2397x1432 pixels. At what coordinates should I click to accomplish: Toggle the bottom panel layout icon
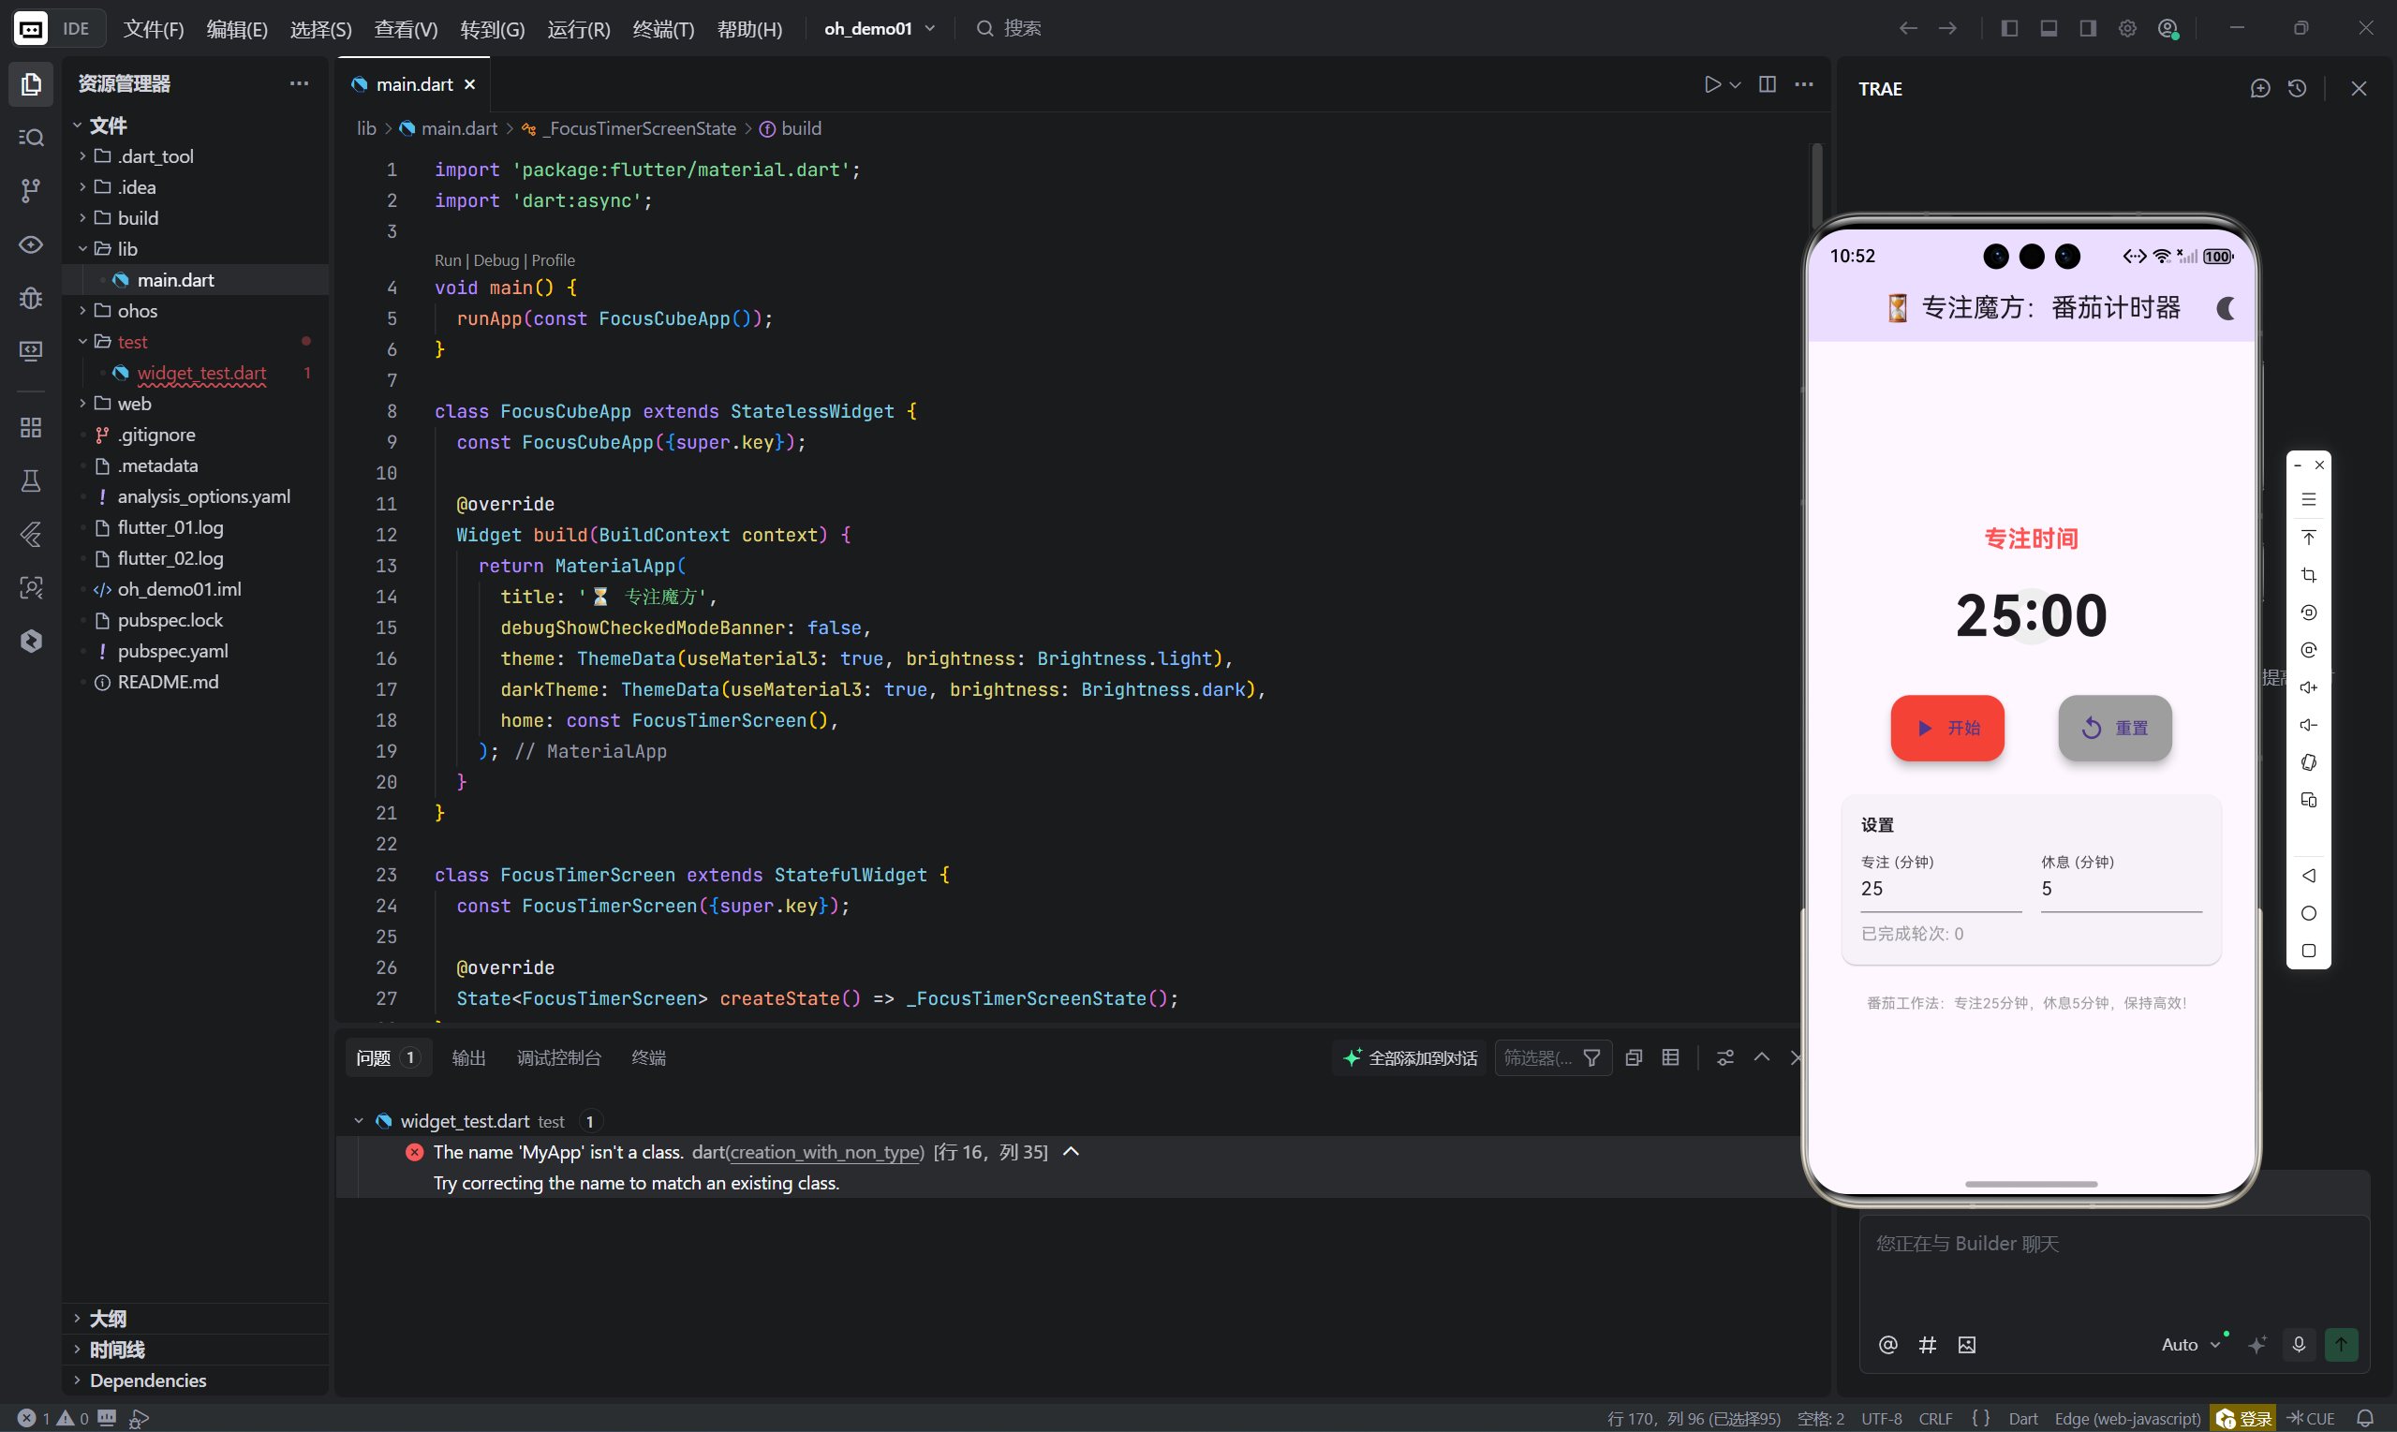[2048, 28]
